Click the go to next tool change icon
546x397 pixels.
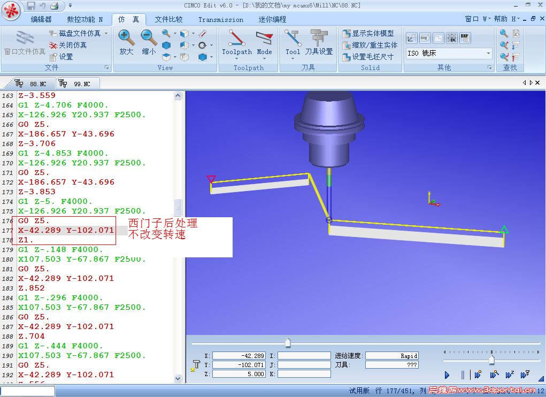pyautogui.click(x=516, y=45)
